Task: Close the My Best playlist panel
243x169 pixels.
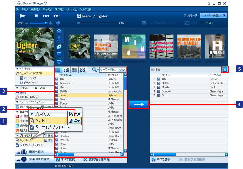Action: (225, 70)
